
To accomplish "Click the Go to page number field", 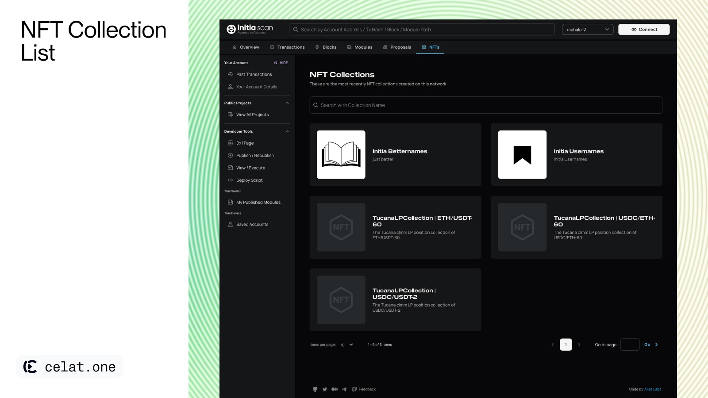I will 630,345.
